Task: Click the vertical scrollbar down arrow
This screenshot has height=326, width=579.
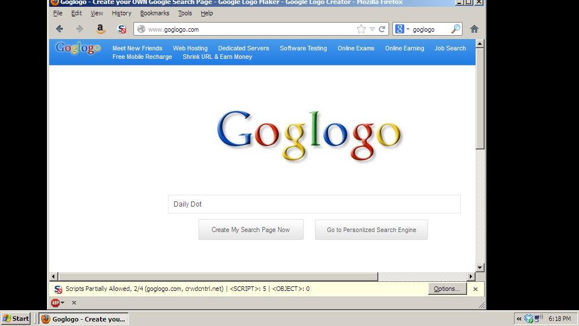Action: pyautogui.click(x=479, y=267)
